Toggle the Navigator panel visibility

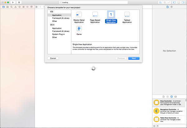(175, 2)
